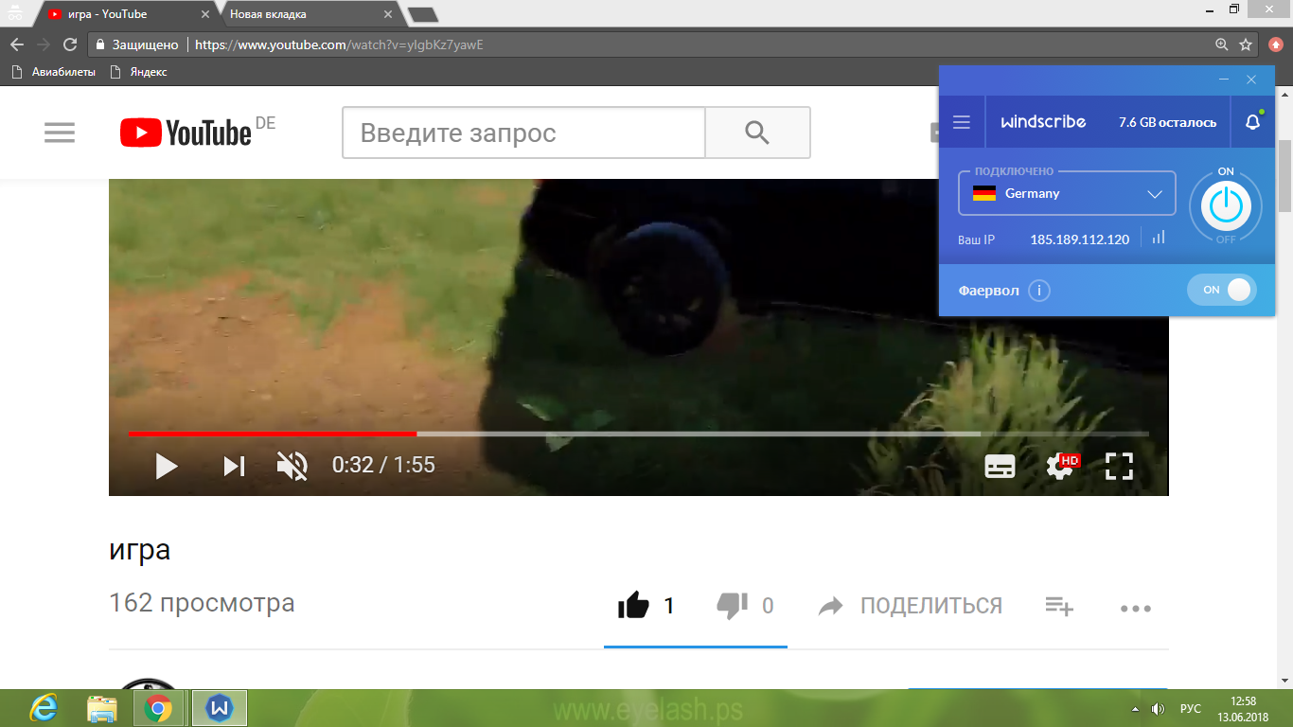Open the YouTube guide hamburger menu

coord(60,133)
